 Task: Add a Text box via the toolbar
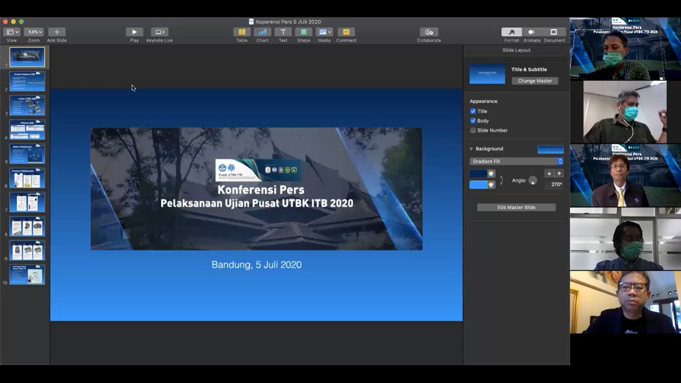point(283,32)
